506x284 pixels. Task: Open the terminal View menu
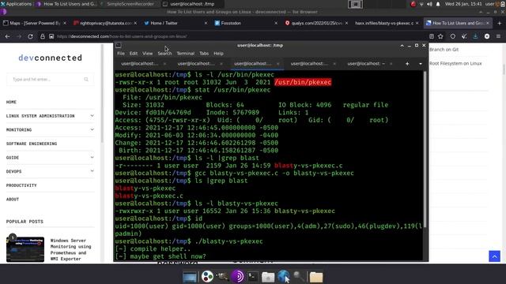point(147,54)
